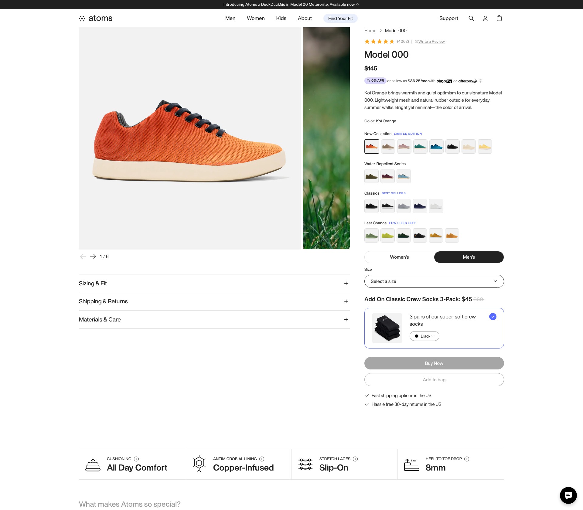Image resolution: width=583 pixels, height=510 pixels.
Task: Click the star rating row
Action: [379, 41]
